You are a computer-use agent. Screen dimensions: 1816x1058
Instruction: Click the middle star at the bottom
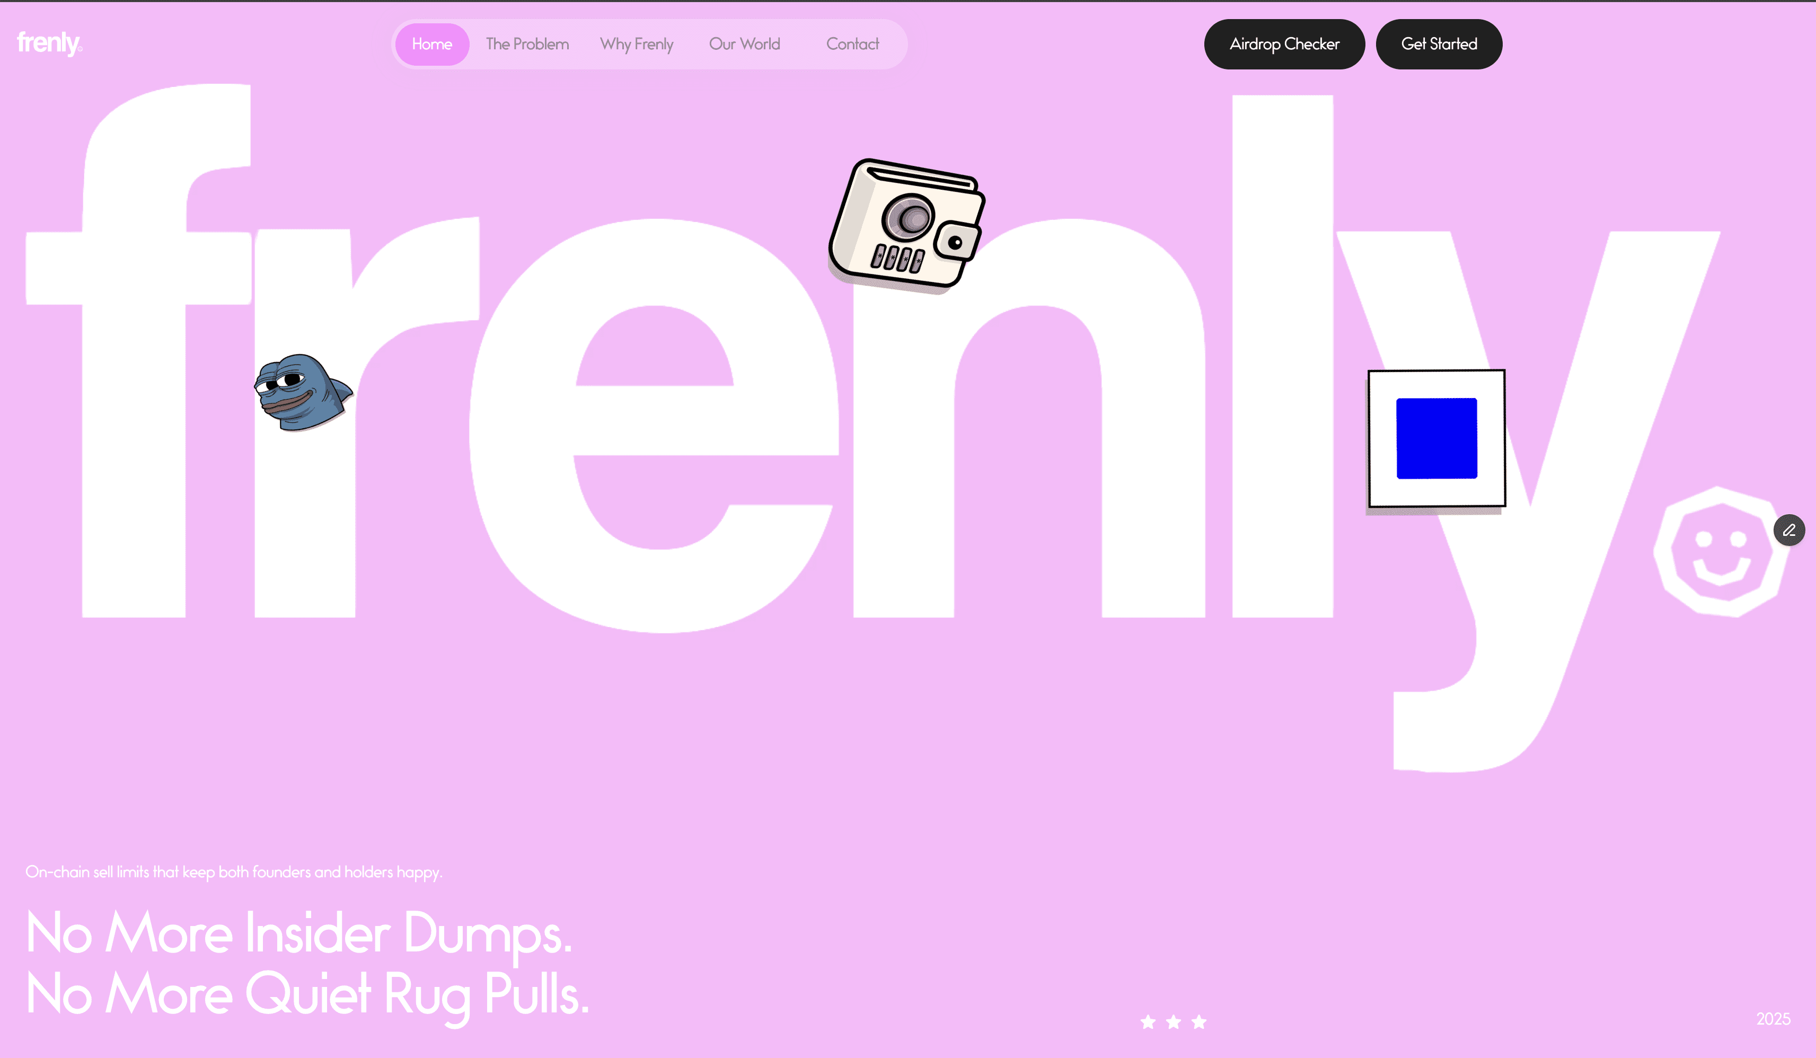point(1173,1022)
